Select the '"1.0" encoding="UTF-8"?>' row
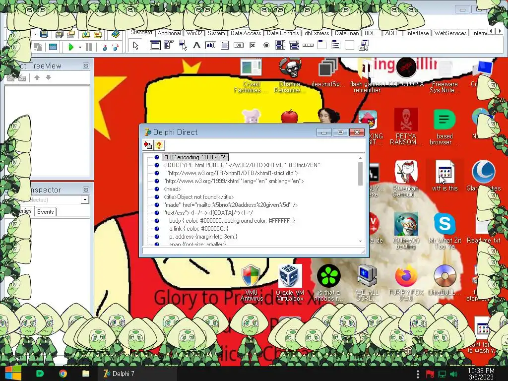 195,157
